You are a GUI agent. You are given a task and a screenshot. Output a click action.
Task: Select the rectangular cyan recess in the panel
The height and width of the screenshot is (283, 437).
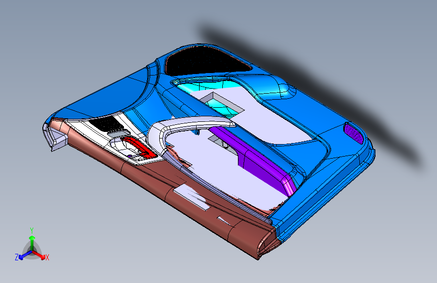pyautogui.click(x=222, y=106)
